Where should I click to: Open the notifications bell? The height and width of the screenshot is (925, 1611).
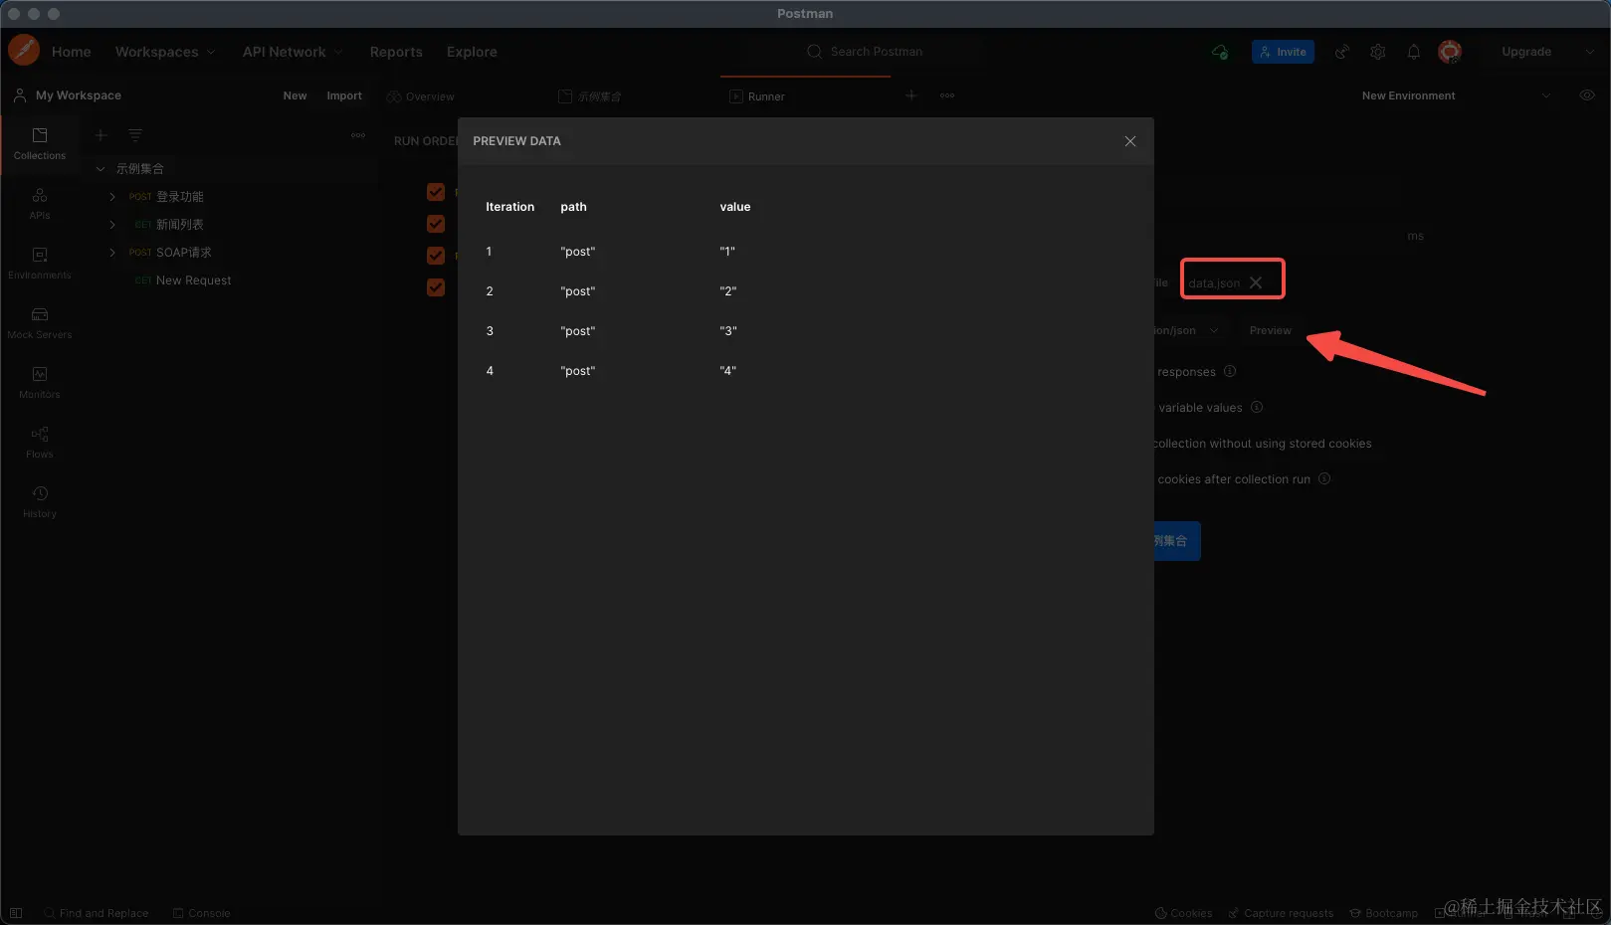coord(1414,52)
